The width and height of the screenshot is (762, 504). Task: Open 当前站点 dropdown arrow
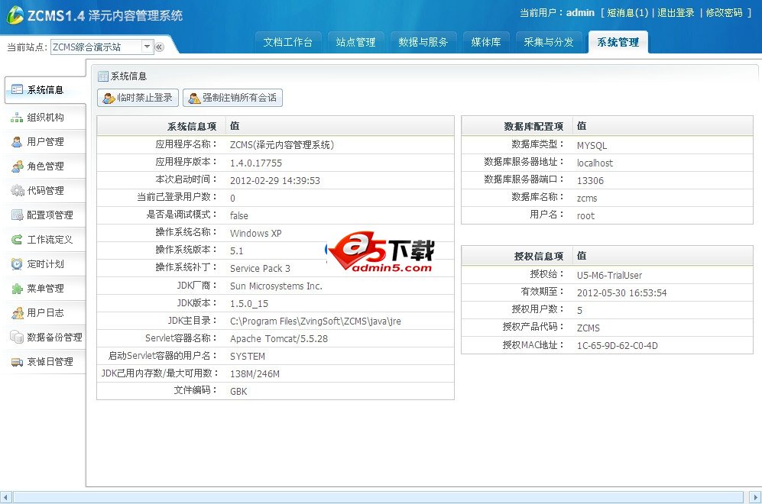(147, 47)
